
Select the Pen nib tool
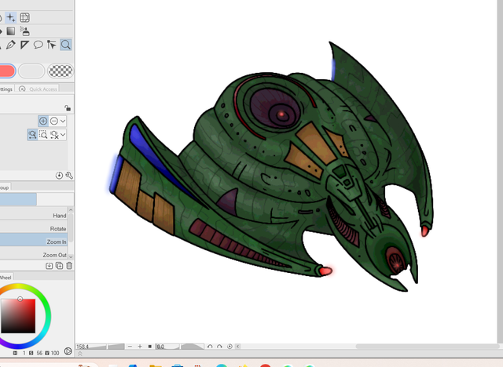pos(11,45)
